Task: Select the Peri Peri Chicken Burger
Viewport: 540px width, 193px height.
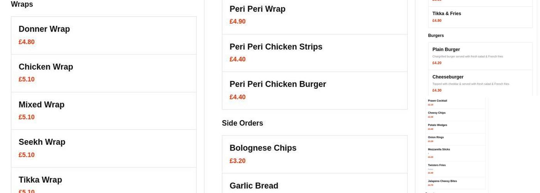Action: point(314,90)
